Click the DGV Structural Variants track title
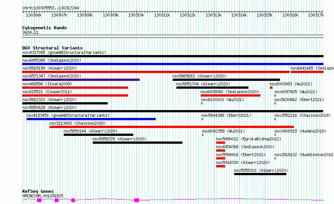Viewport: 334px width, 204px height. tap(53, 48)
